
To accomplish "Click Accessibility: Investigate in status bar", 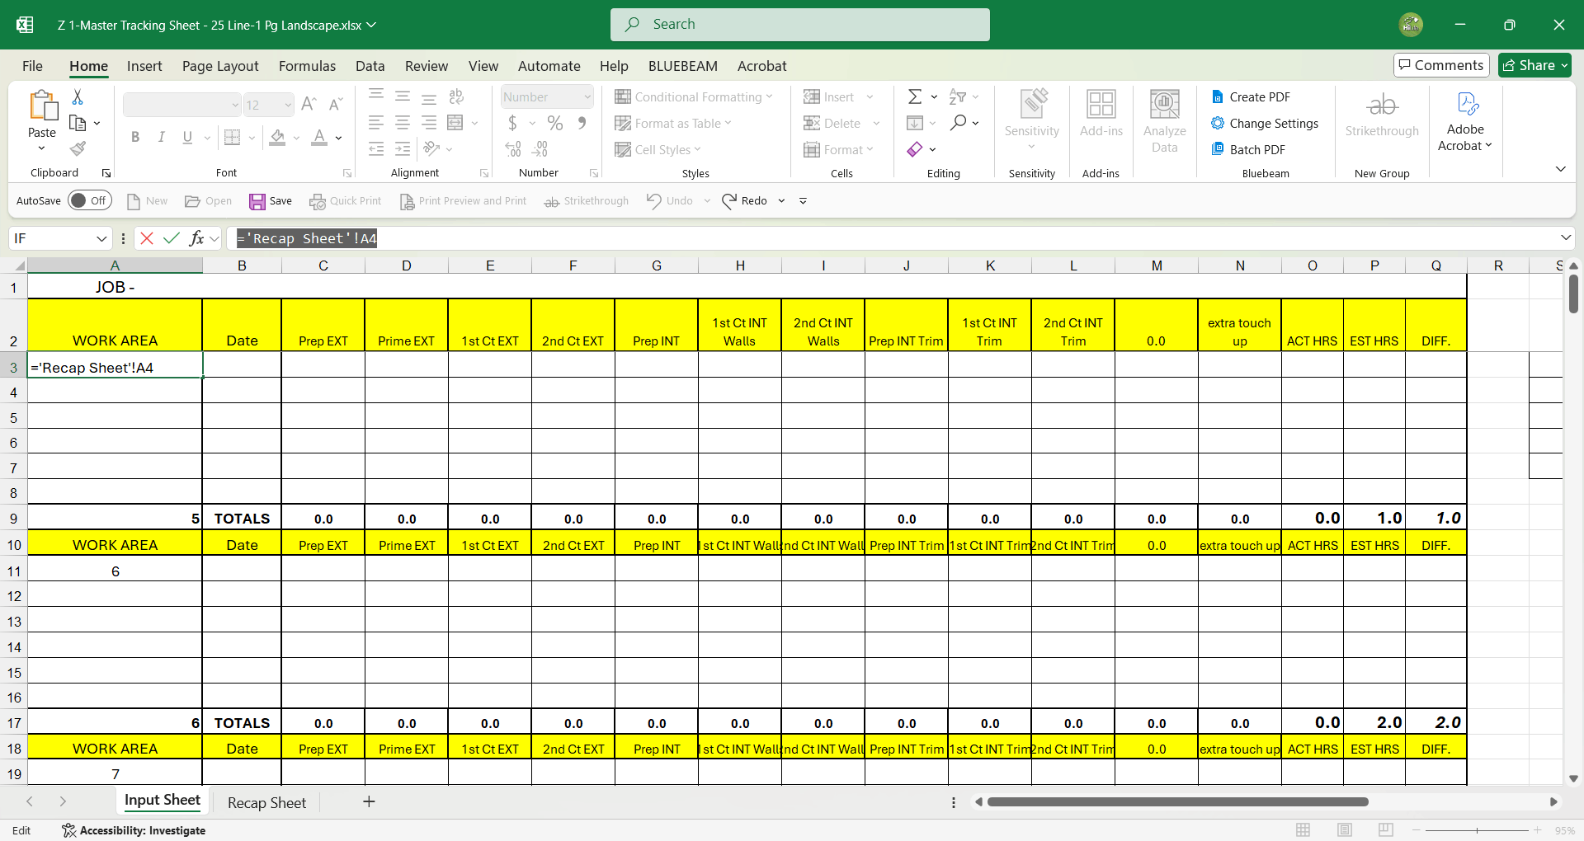I will pyautogui.click(x=134, y=830).
